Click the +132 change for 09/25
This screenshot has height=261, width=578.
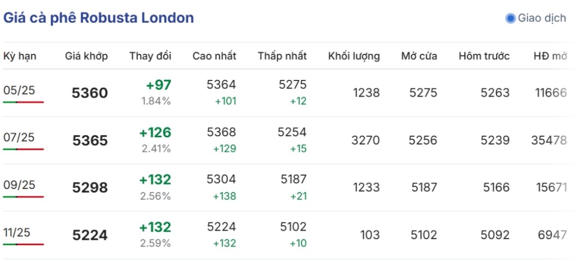[155, 180]
